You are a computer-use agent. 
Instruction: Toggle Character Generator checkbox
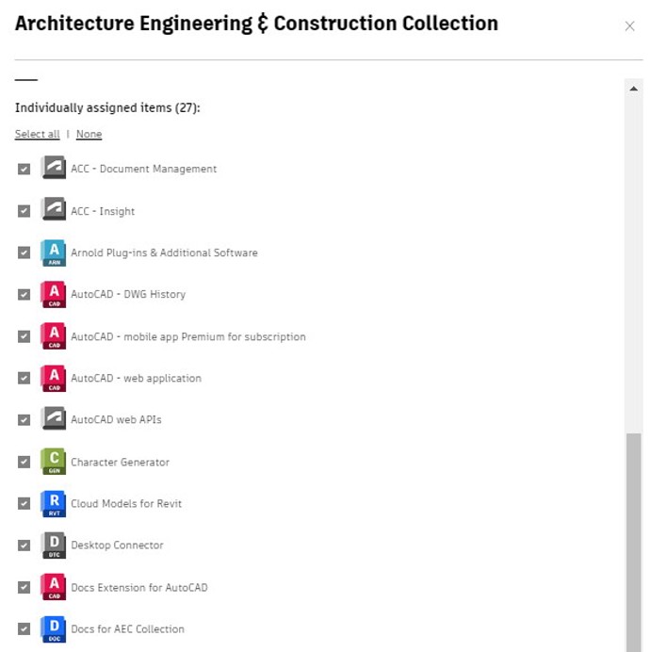(24, 462)
